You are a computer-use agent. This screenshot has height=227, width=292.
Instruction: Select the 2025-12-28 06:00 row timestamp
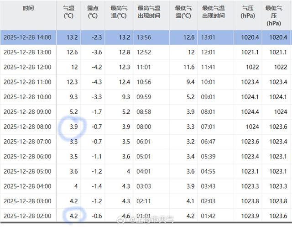tap(27, 156)
